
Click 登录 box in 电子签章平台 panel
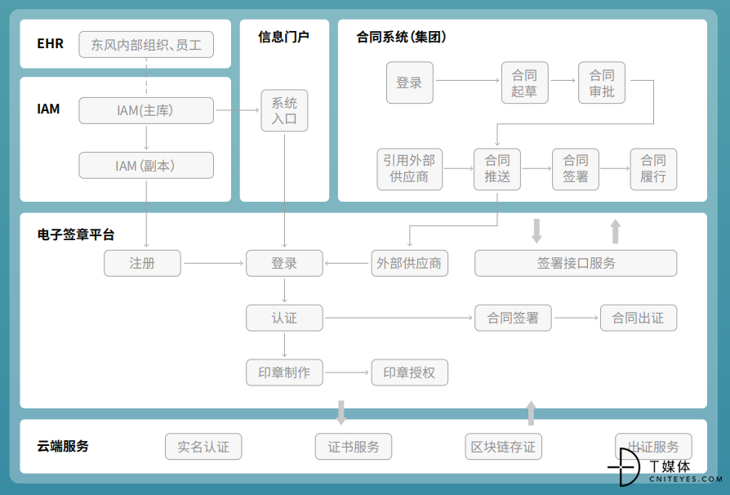(284, 263)
